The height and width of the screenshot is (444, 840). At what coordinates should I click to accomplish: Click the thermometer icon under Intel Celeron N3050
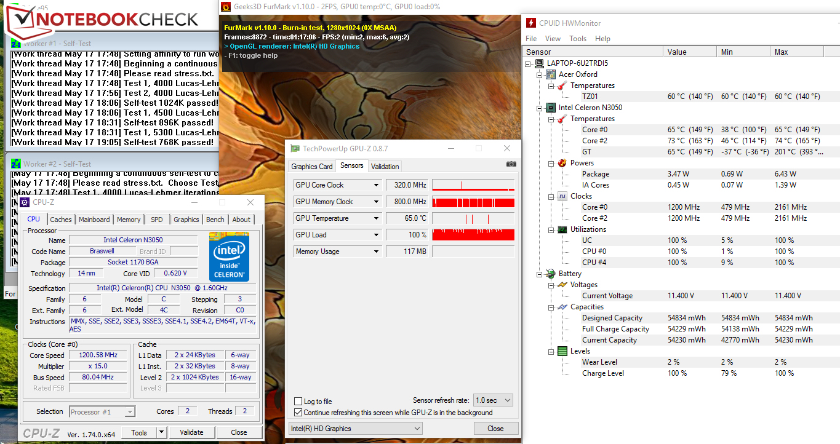[562, 119]
